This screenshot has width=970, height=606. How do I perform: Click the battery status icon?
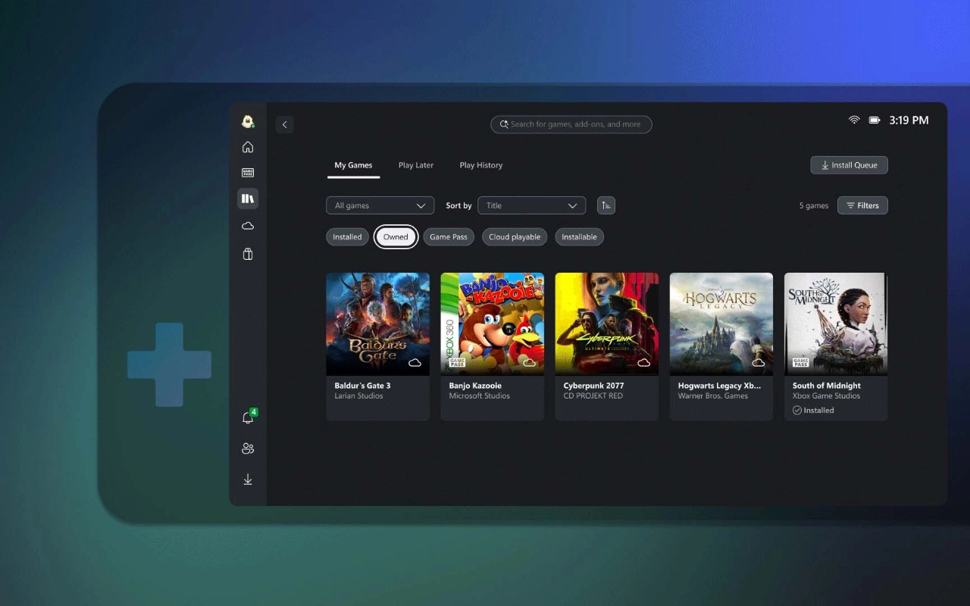pyautogui.click(x=875, y=120)
